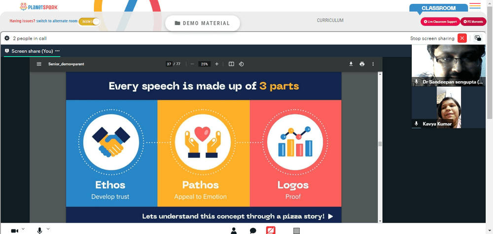This screenshot has height=234, width=493.
Task: Click the PDF scrollbar down arrow
Action: (x=380, y=221)
